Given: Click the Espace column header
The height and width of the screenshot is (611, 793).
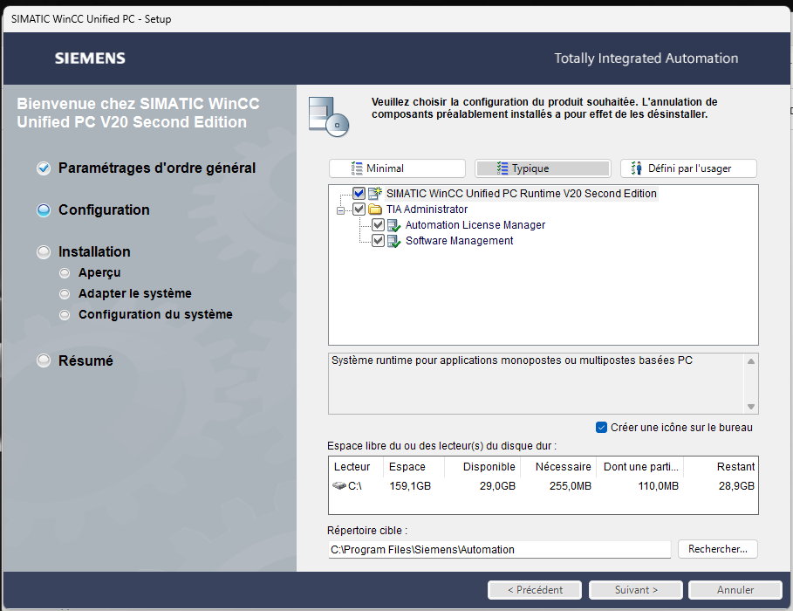Looking at the screenshot, I should (414, 467).
